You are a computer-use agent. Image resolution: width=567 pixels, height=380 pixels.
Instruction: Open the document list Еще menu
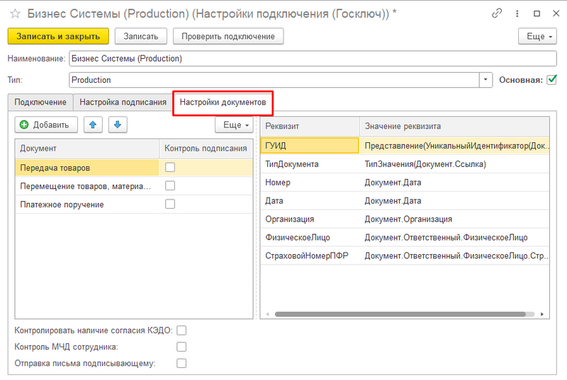tap(234, 125)
